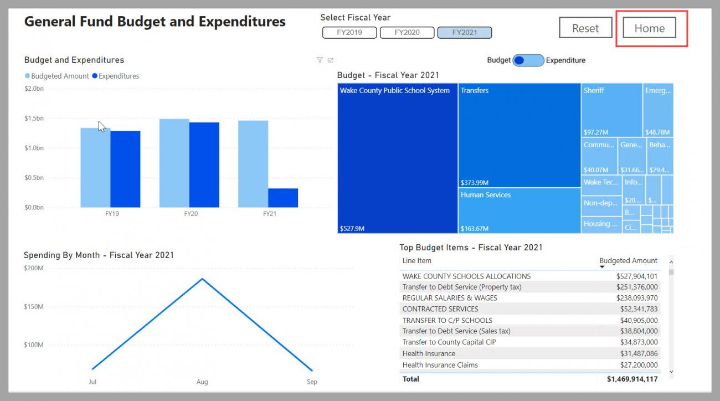Sort table by Budgeted Amount header

pos(629,260)
